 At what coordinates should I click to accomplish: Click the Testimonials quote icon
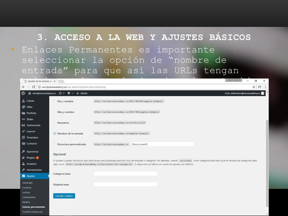click(23, 125)
